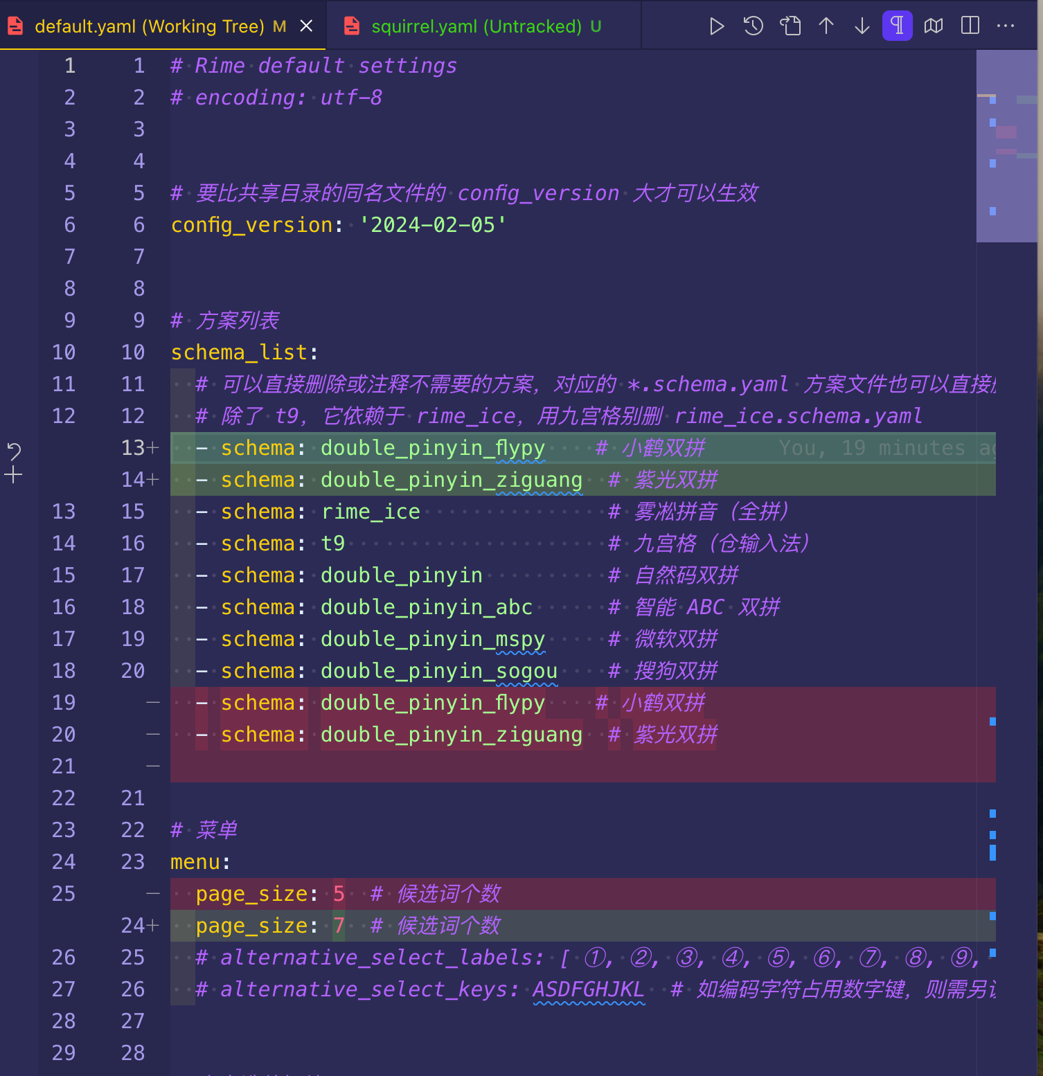Click the '# Rime default settings' comment
1043x1076 pixels.
point(314,66)
